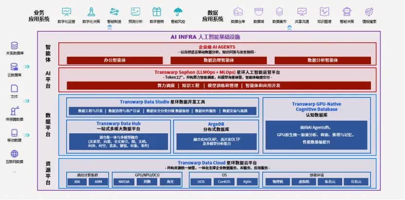Click the 数据仓库 hexagon warehouse icon
Screen dimensions: 405x200
click(x=238, y=12)
